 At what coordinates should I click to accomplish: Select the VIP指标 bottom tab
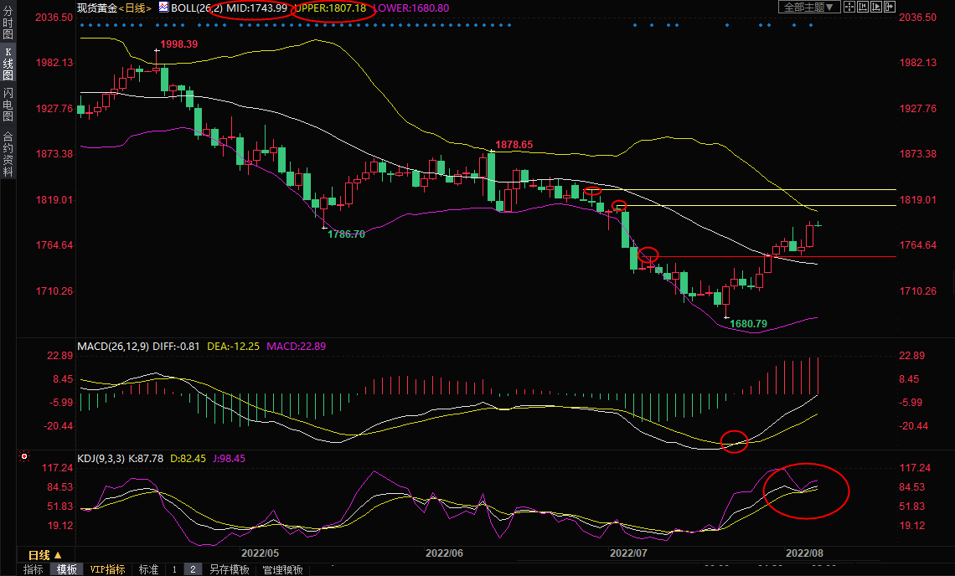pyautogui.click(x=107, y=569)
